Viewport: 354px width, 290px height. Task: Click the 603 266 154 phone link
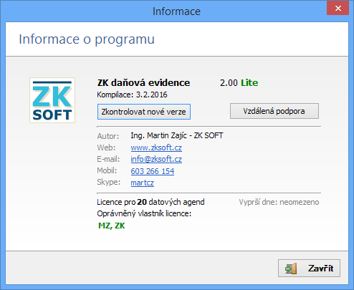click(x=153, y=171)
